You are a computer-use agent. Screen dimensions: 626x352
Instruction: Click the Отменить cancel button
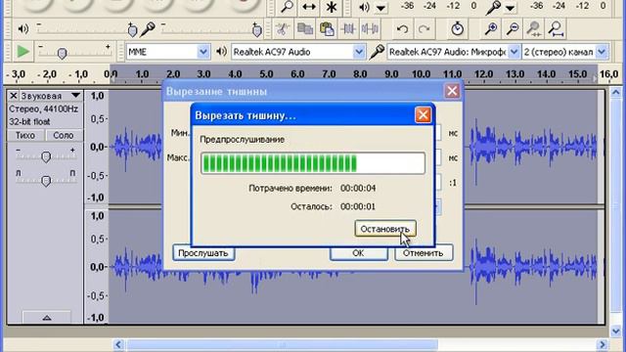tap(424, 253)
